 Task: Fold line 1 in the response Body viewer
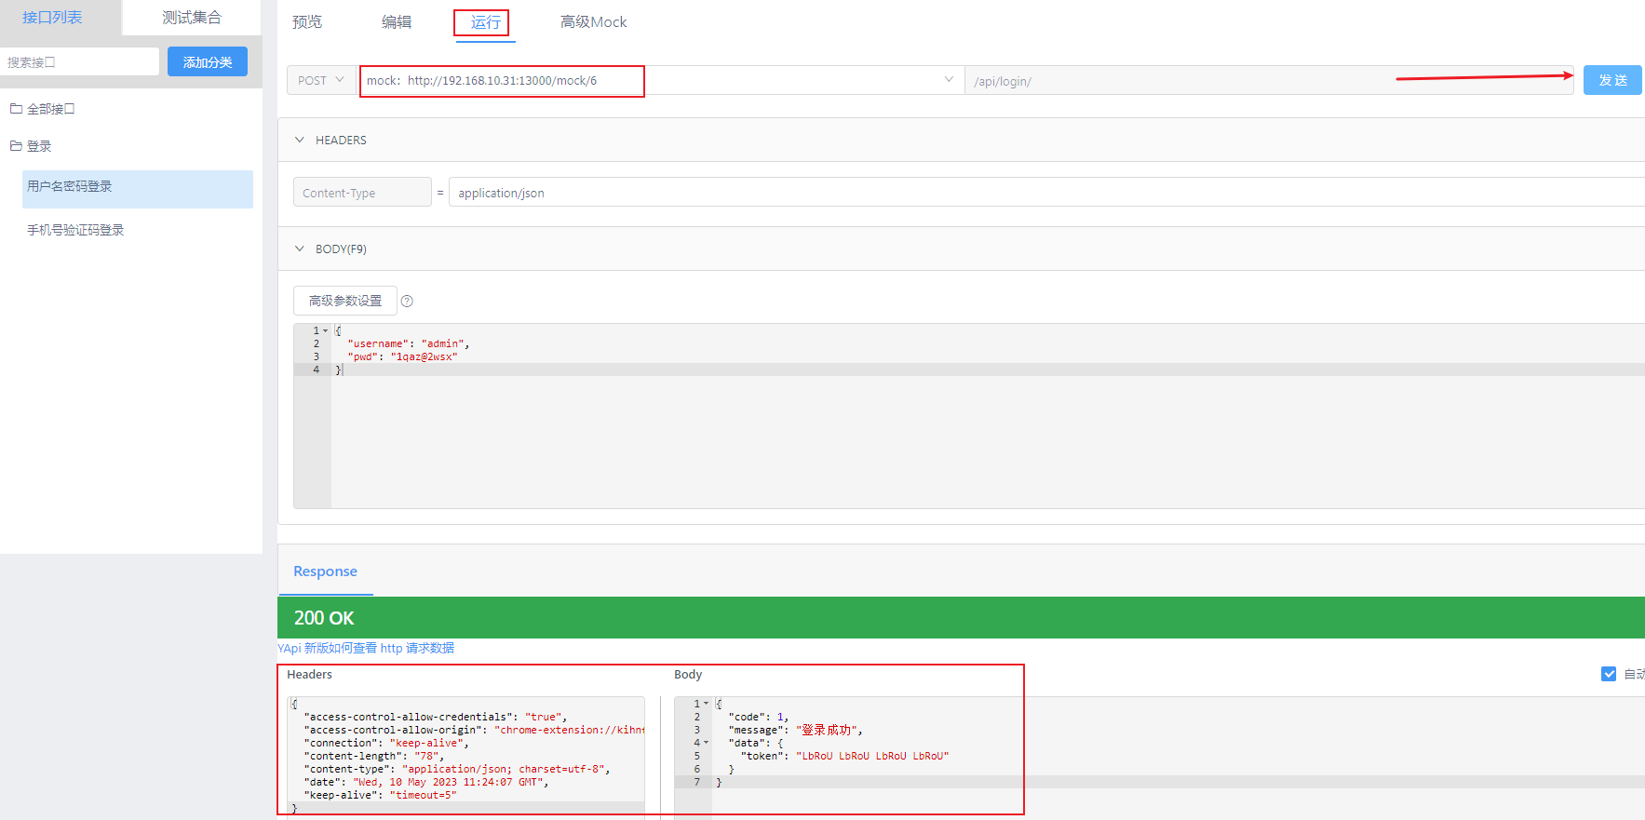707,704
